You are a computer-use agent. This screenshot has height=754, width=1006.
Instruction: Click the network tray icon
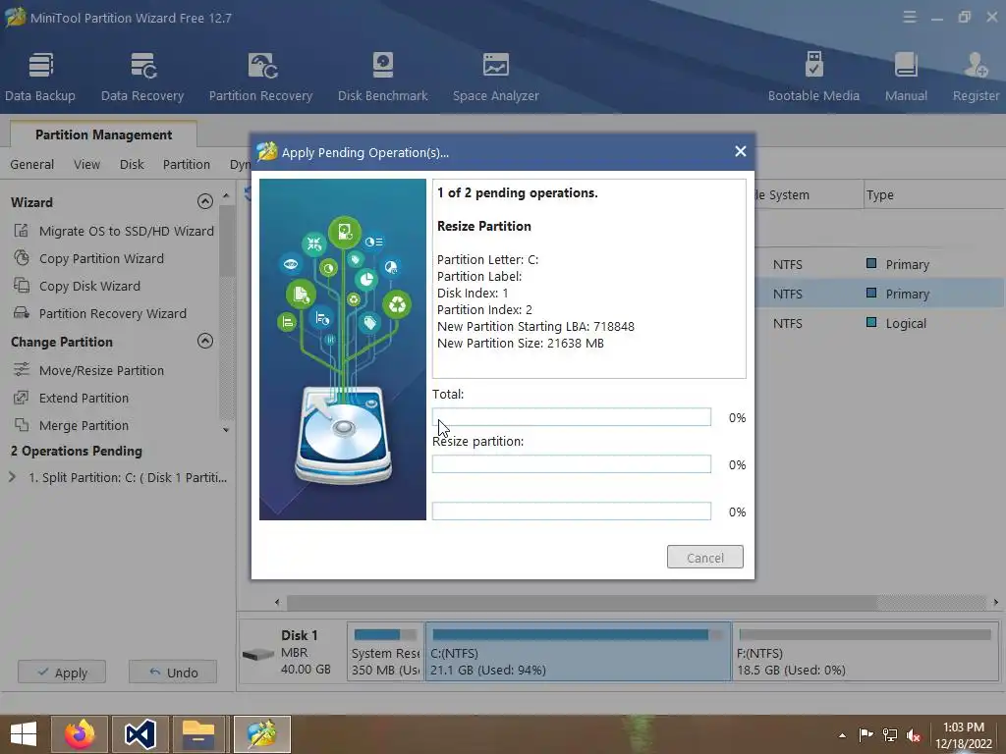click(x=890, y=734)
